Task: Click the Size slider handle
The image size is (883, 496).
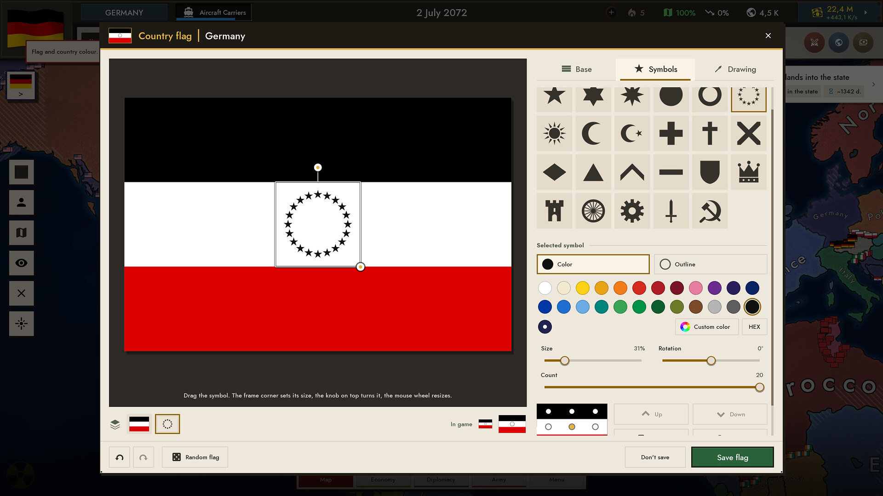Action: [565, 361]
